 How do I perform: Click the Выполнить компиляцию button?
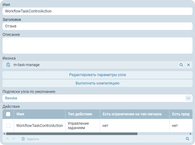point(97,83)
